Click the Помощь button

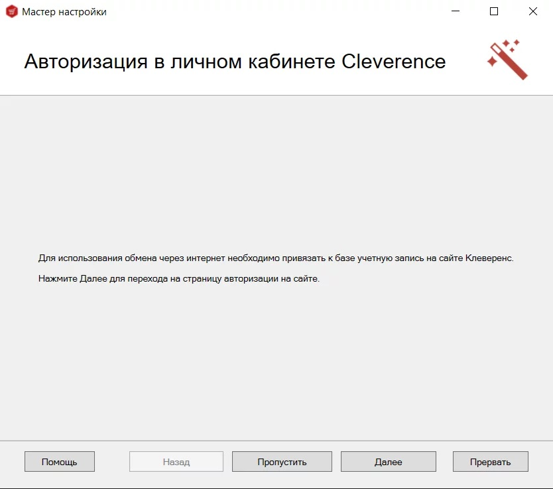60,462
